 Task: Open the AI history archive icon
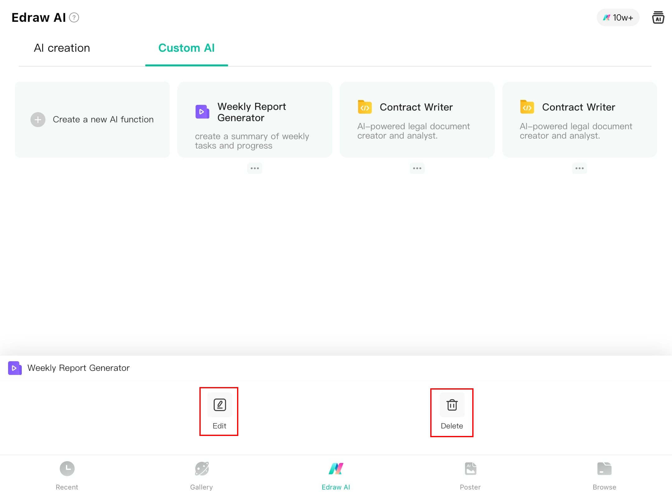658,17
